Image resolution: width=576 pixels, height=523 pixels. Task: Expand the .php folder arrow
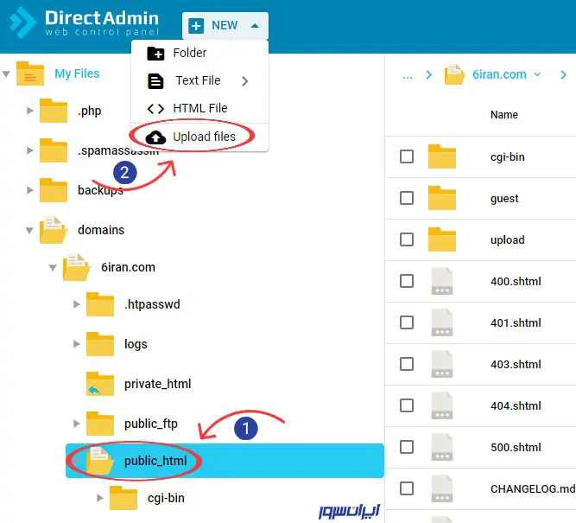30,111
